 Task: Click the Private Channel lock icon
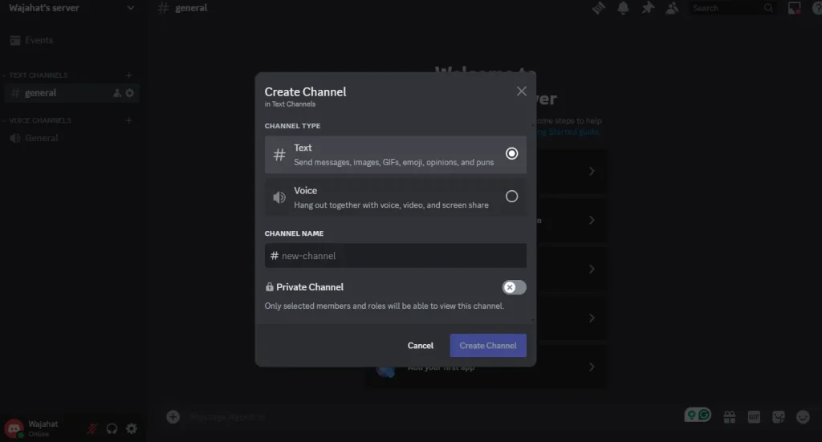270,287
